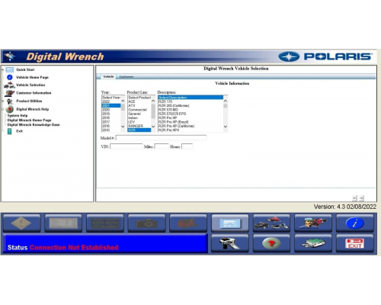The width and height of the screenshot is (381, 305).
Task: Open vehicle selection via the multi-vehicle toolbar button
Action: [x=272, y=223]
